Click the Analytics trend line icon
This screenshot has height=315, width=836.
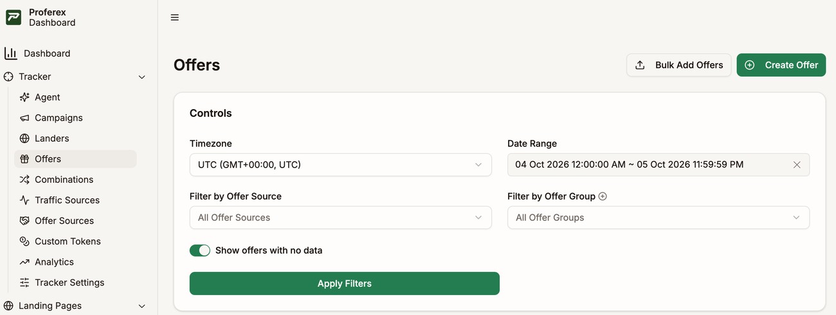click(x=24, y=262)
